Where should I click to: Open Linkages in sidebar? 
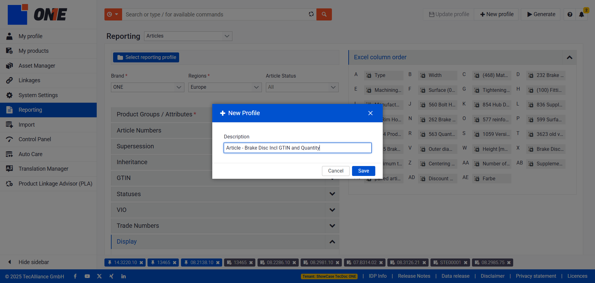click(48, 80)
